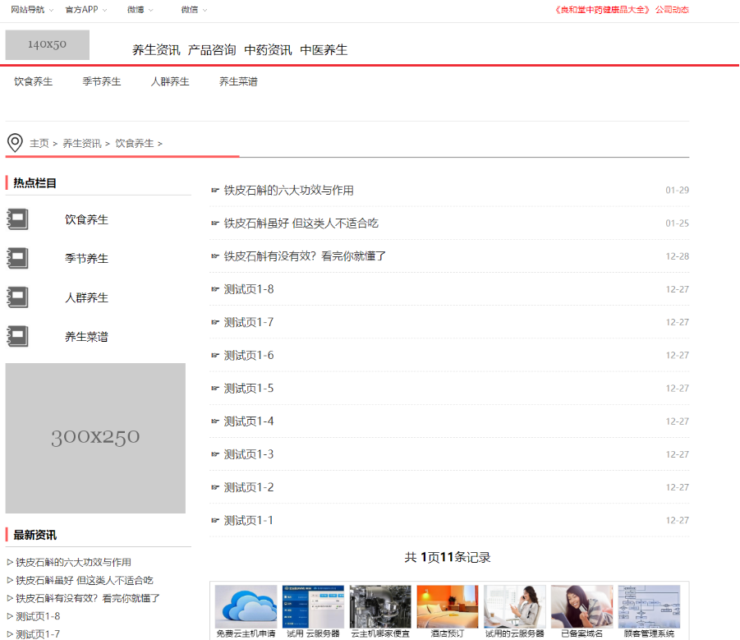740x640 pixels.
Task: Open 公司动态 link in top bar
Action: point(672,10)
